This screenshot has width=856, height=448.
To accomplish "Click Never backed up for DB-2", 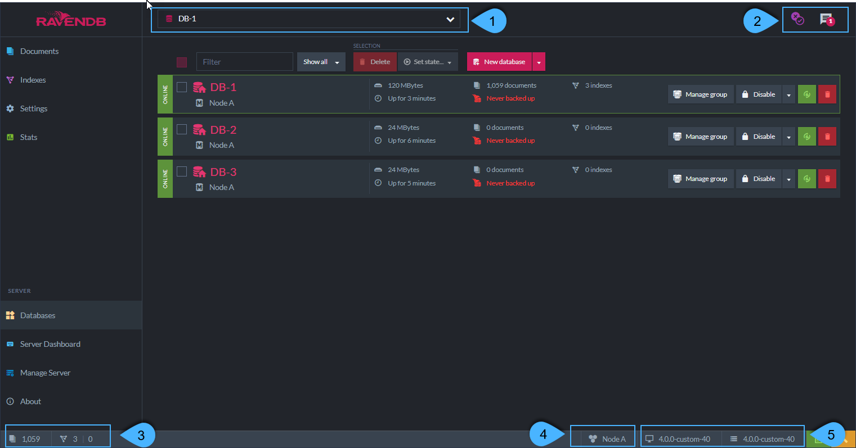I will coord(510,141).
